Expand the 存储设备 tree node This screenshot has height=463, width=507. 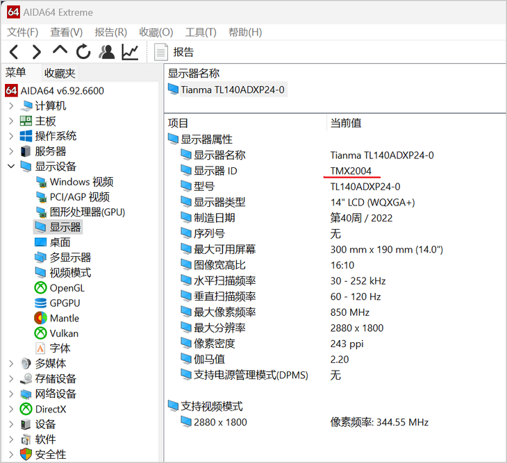(11, 379)
